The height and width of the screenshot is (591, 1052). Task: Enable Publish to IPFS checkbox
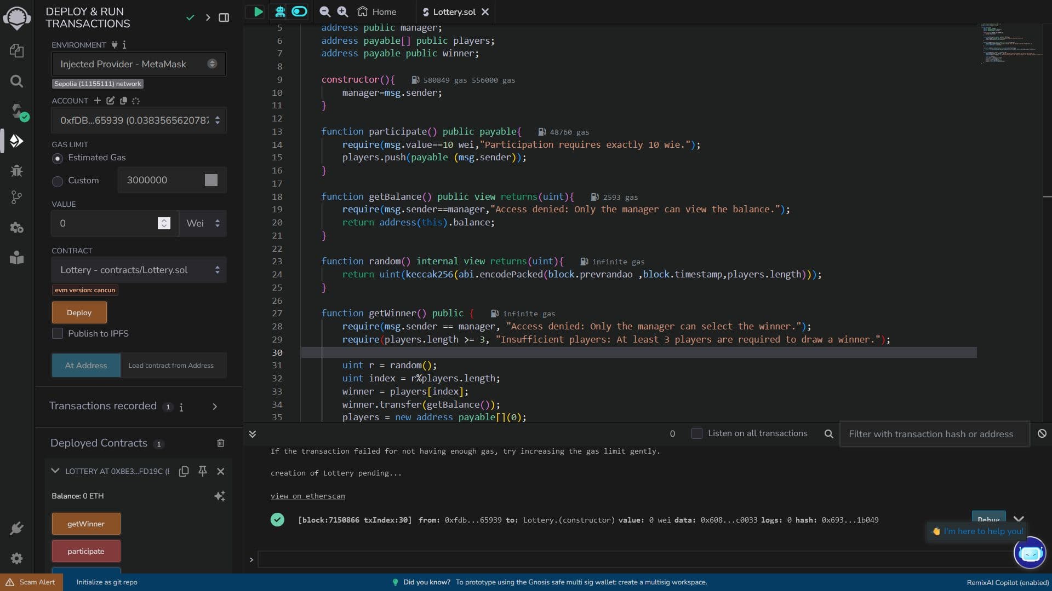point(58,333)
